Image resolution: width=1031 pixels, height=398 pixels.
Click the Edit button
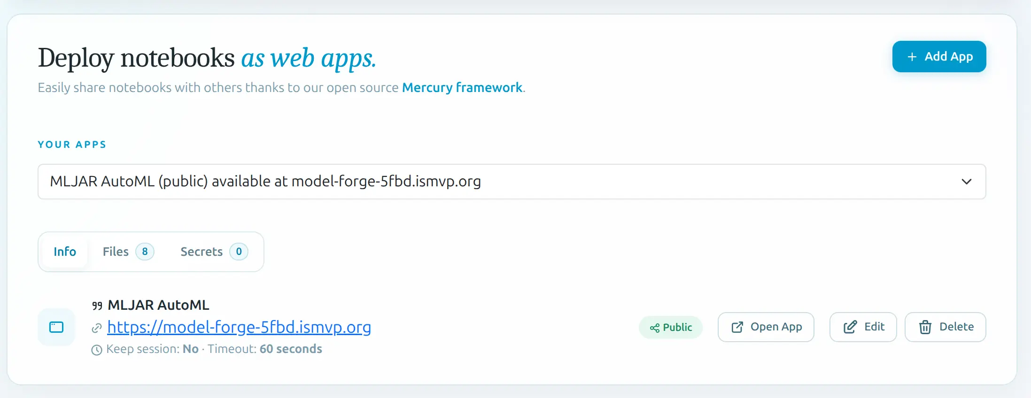pos(863,327)
